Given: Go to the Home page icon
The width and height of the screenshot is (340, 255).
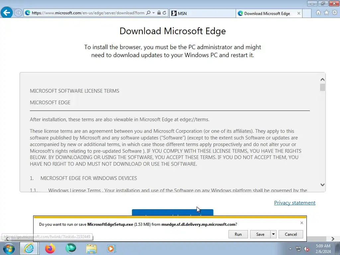Looking at the screenshot, I should coord(318,13).
